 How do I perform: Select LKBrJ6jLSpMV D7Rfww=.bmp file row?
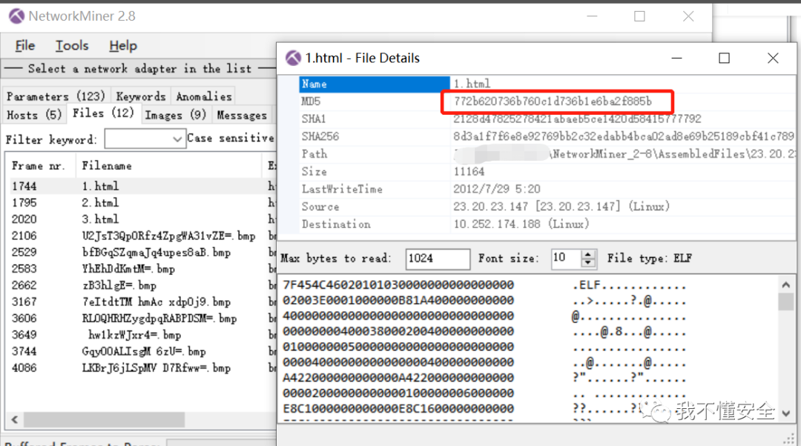pyautogui.click(x=142, y=368)
